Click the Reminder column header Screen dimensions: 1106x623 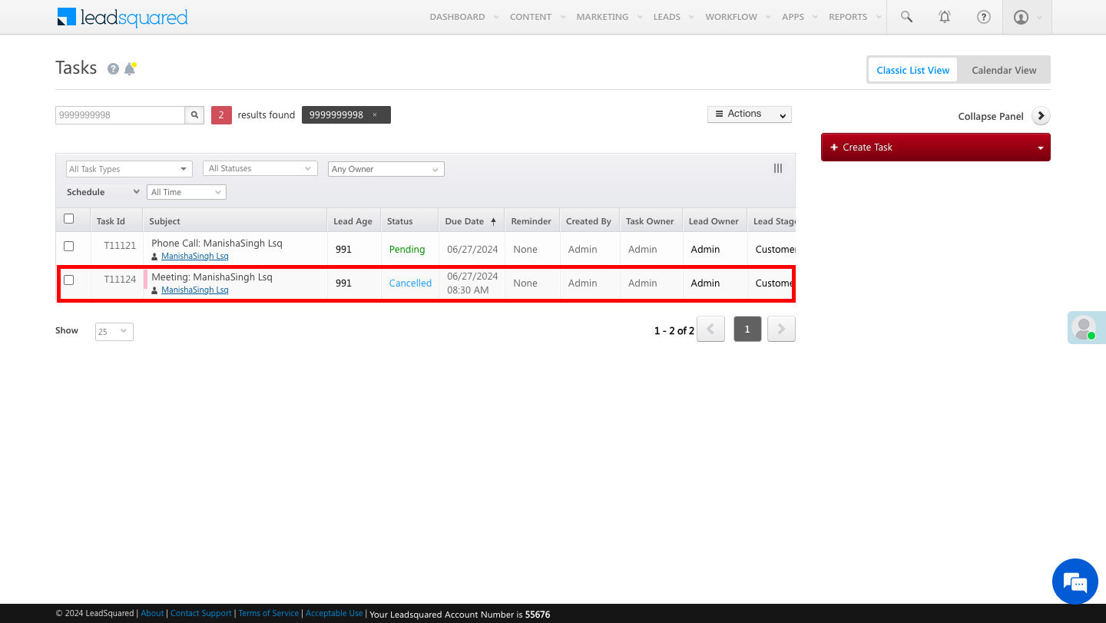(x=531, y=221)
